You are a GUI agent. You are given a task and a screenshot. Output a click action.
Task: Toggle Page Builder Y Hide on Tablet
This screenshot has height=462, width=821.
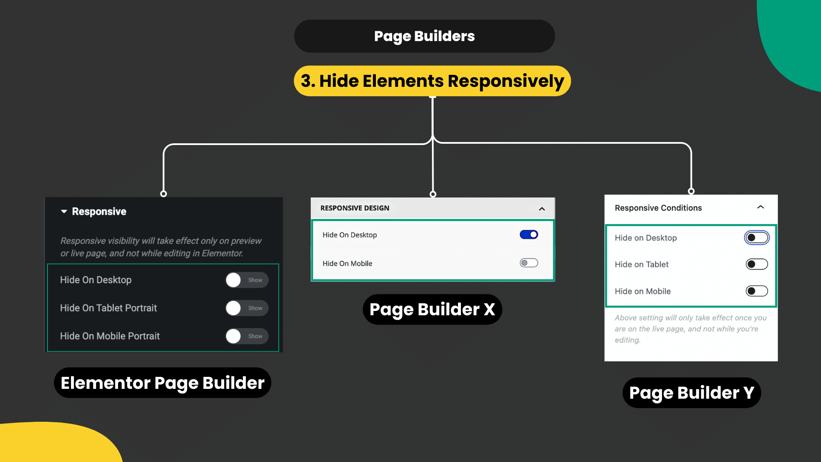tap(756, 264)
